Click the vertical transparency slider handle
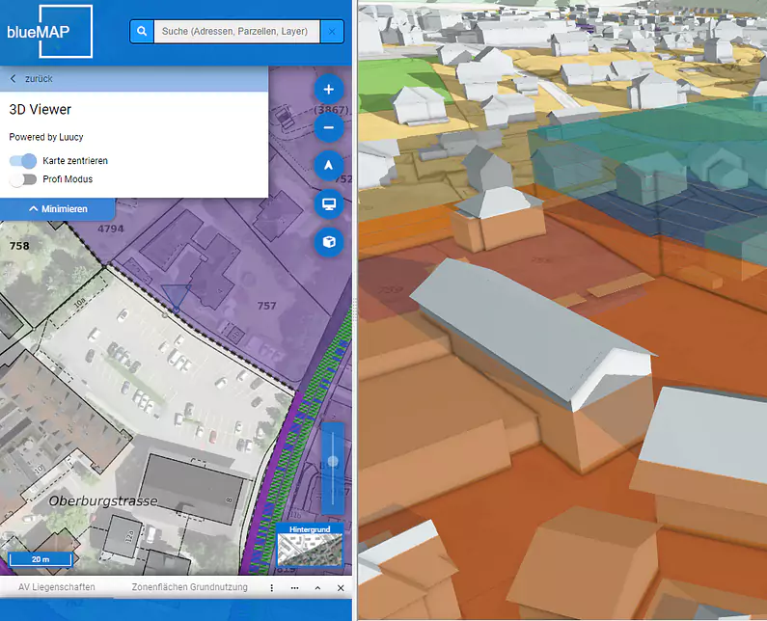767x621 pixels. coord(333,461)
